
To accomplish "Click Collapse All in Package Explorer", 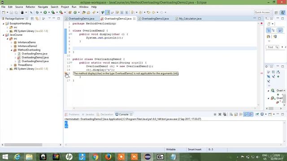I will 32,19.
